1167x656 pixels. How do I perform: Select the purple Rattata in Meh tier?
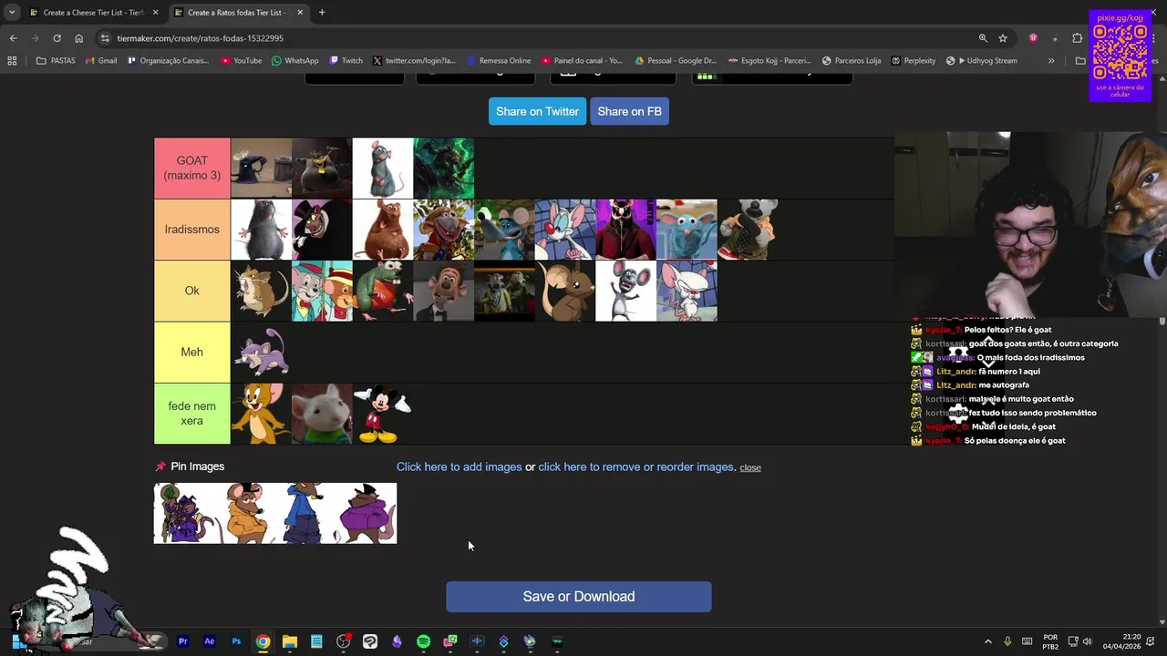[x=261, y=352]
